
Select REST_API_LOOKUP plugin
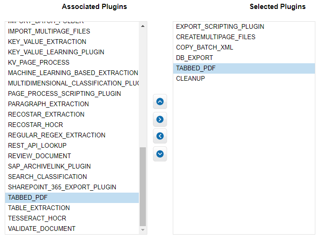[x=72, y=145]
